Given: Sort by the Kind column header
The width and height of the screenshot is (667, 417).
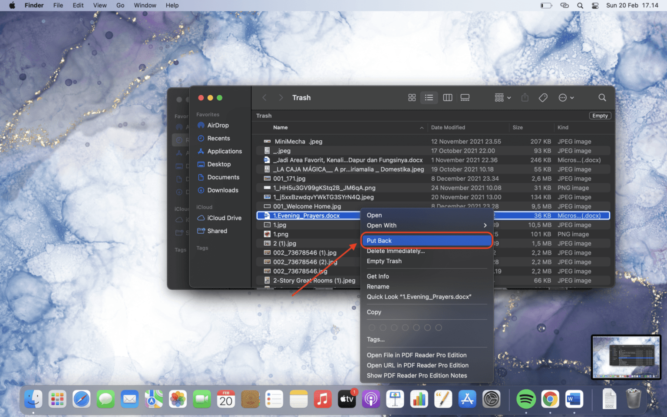Looking at the screenshot, I should 563,127.
